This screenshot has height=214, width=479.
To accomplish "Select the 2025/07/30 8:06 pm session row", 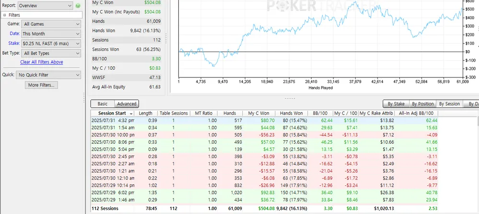I will 264,142.
